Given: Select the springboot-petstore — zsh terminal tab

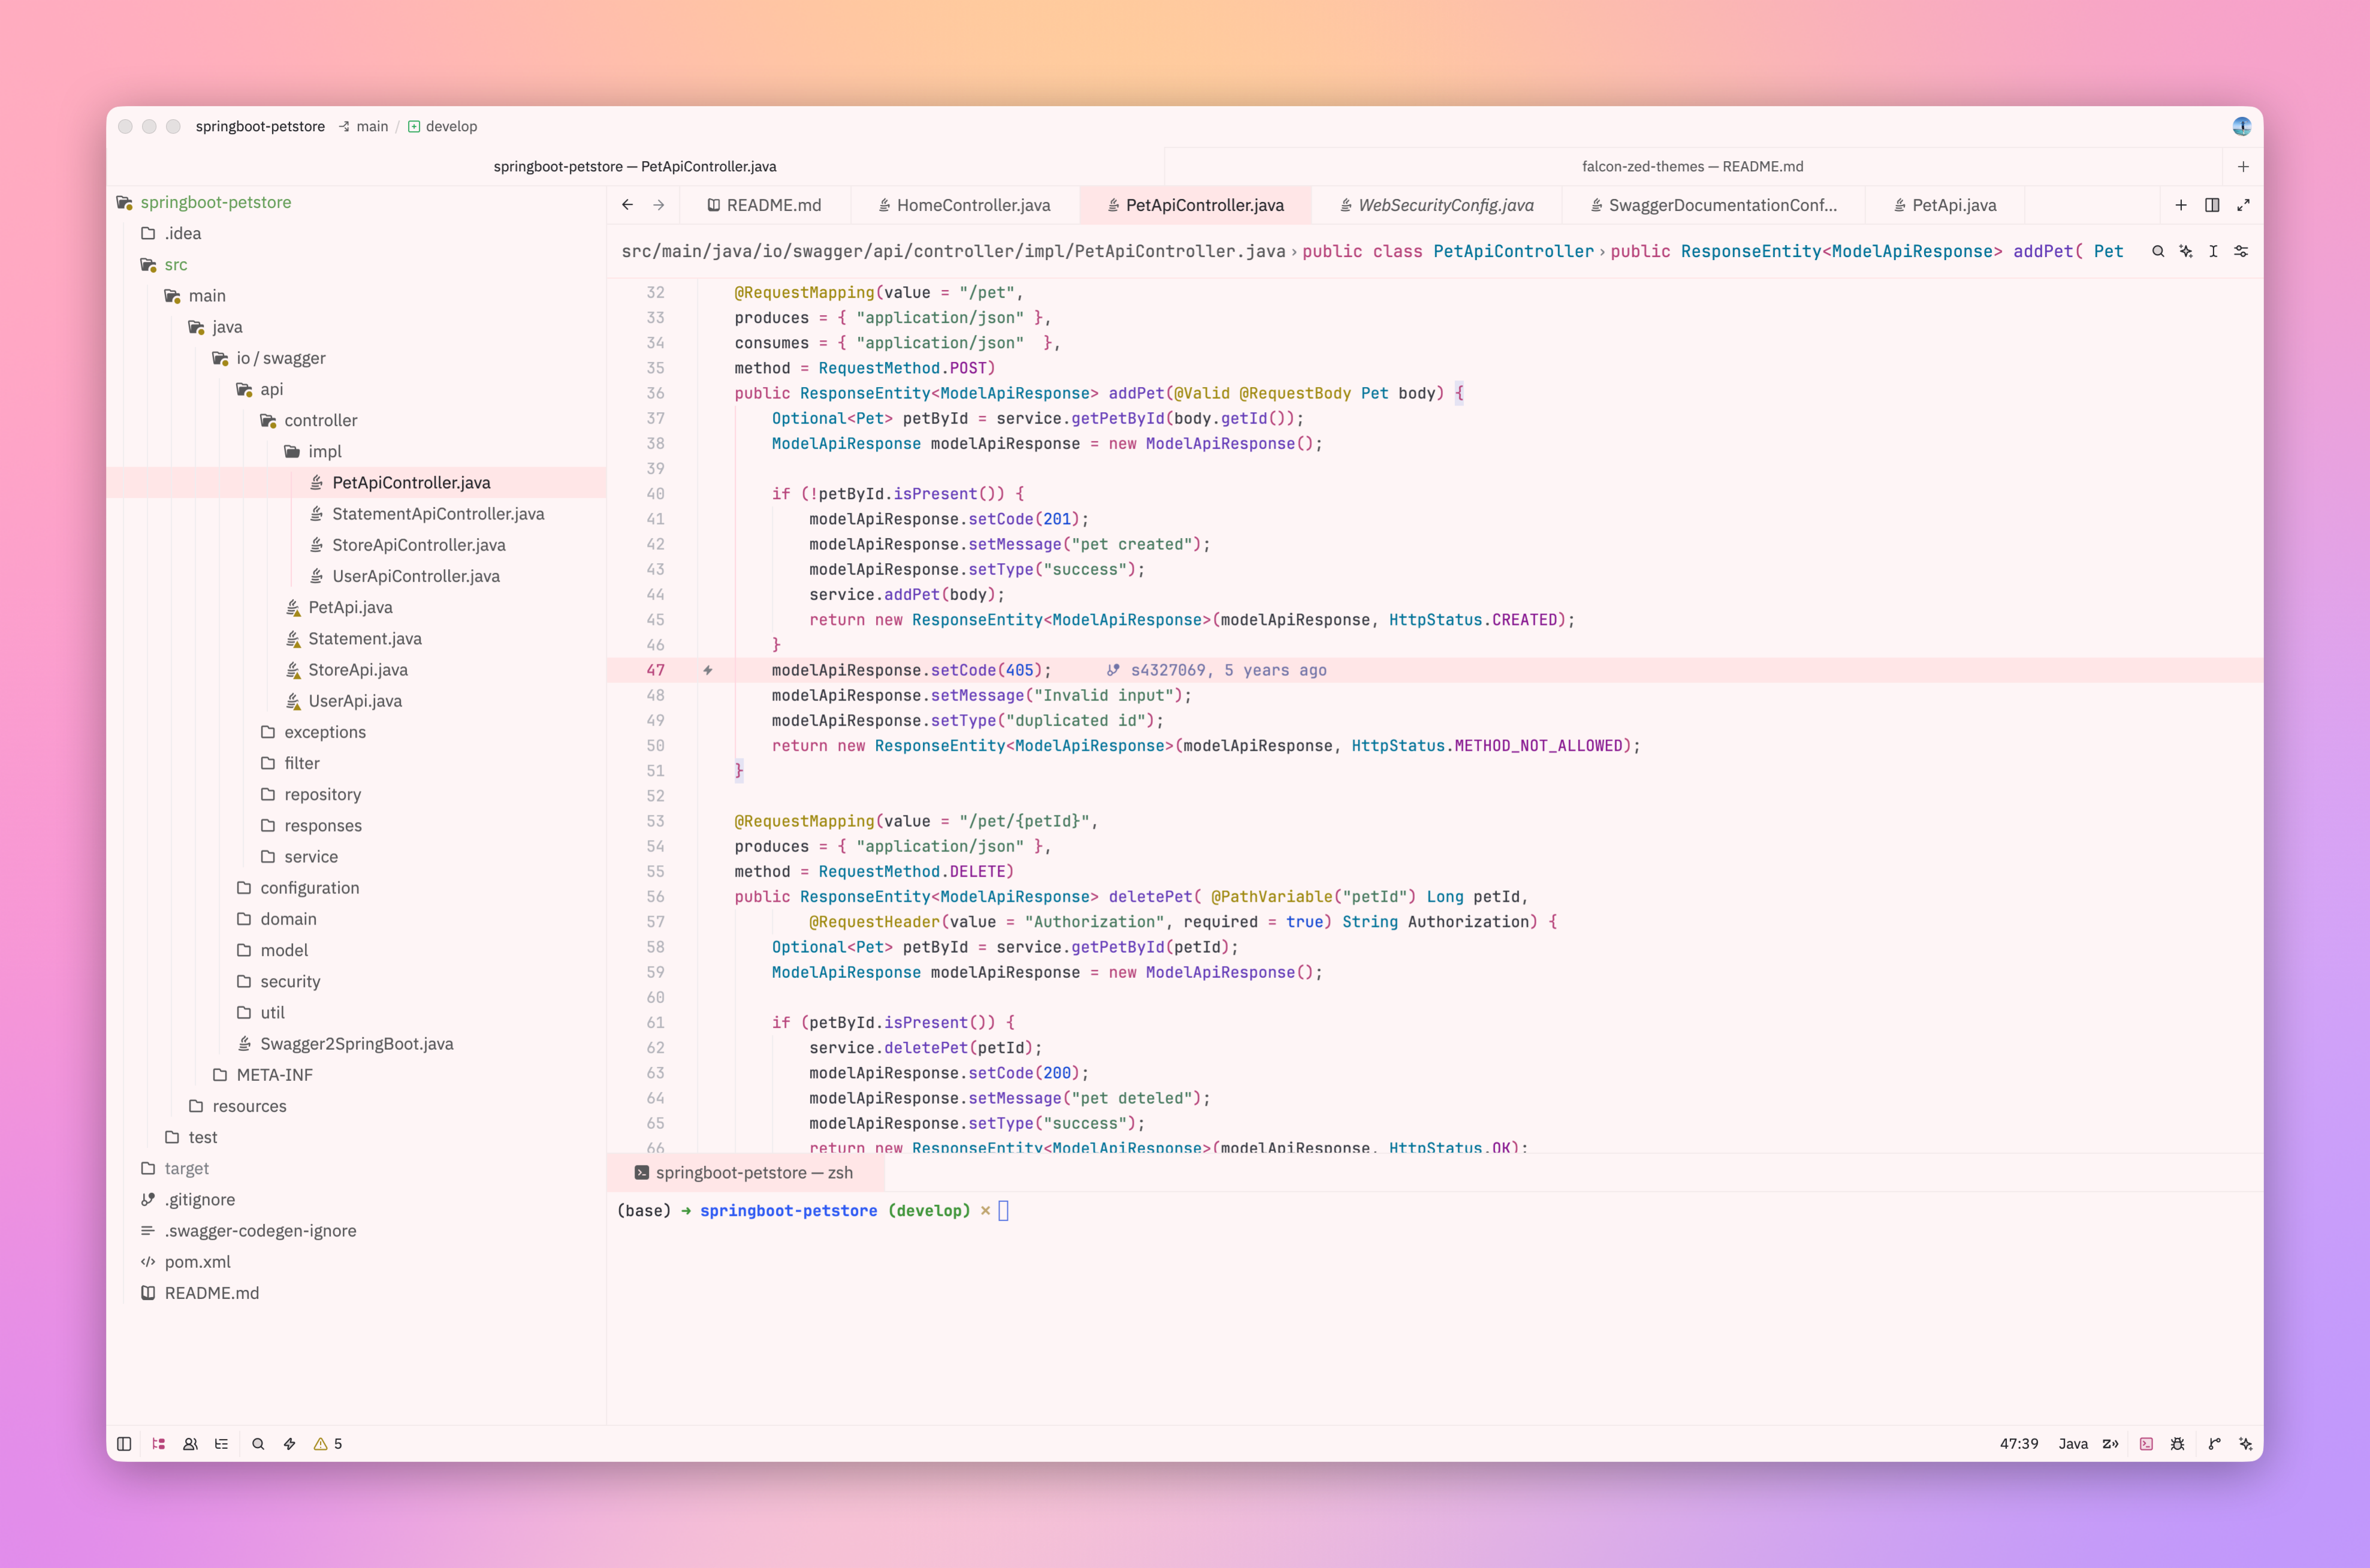Looking at the screenshot, I should (744, 1172).
